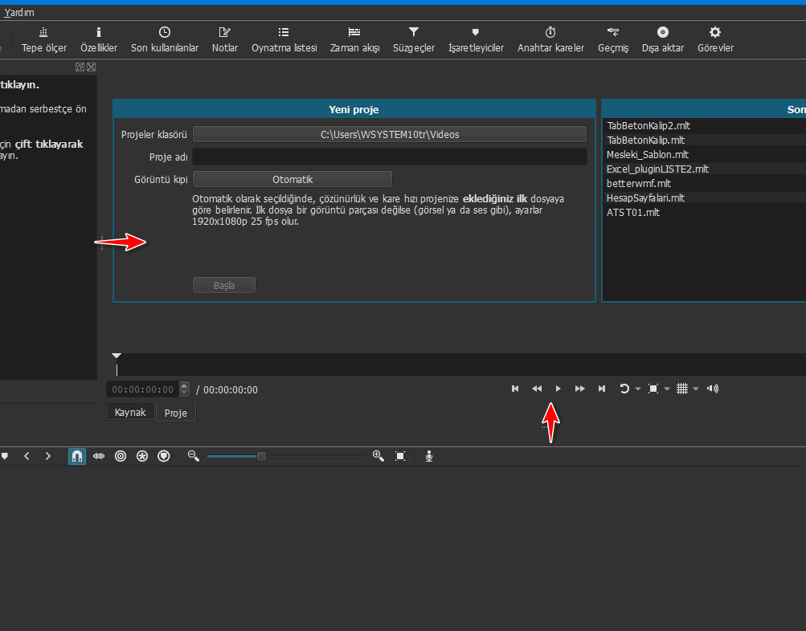The width and height of the screenshot is (806, 631).
Task: Toggle the magnet snapping button in timeline
Action: pos(77,456)
